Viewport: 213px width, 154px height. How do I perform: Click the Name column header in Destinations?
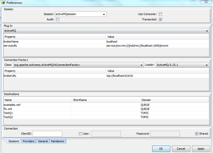tap(38, 100)
